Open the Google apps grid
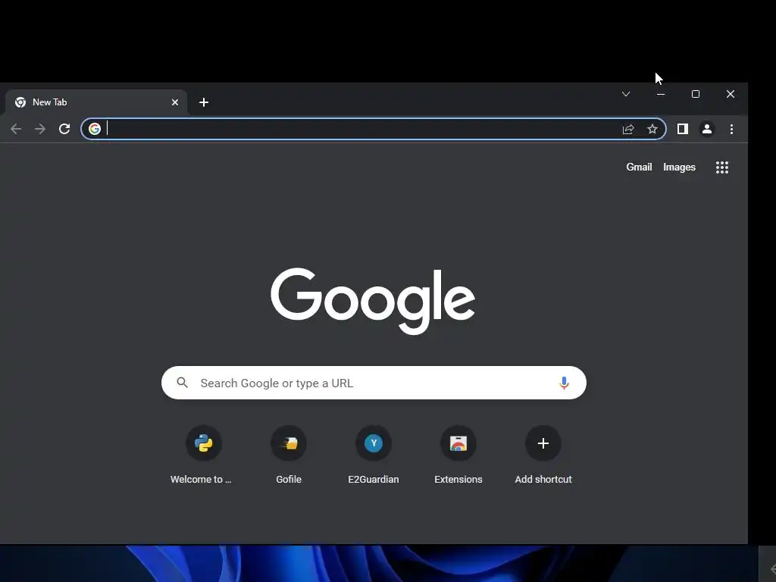This screenshot has height=582, width=776. point(722,167)
